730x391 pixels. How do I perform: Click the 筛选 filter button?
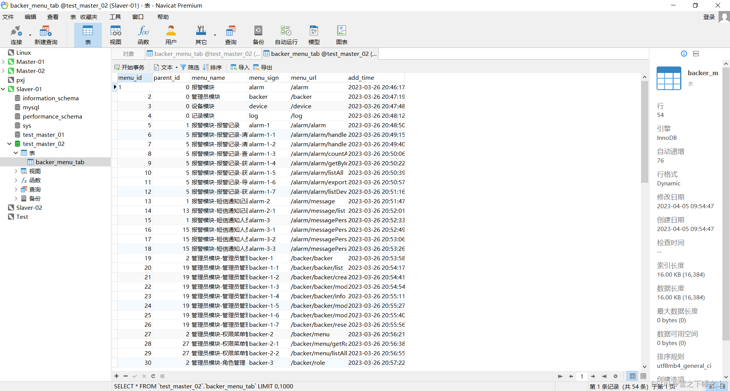190,67
